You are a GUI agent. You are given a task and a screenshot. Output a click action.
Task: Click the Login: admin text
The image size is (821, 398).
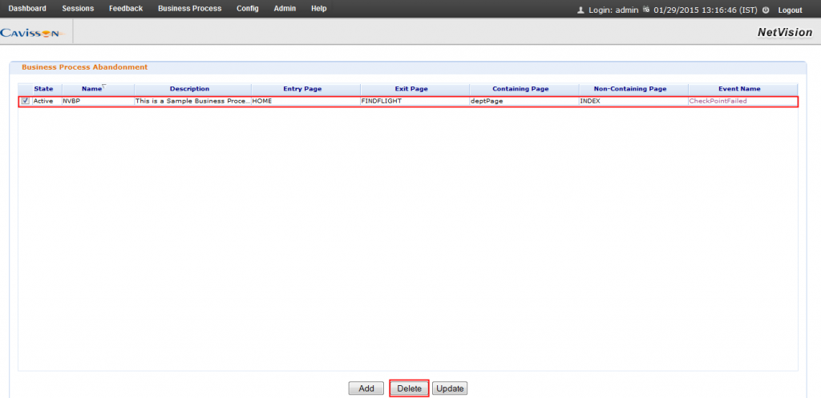pos(613,10)
